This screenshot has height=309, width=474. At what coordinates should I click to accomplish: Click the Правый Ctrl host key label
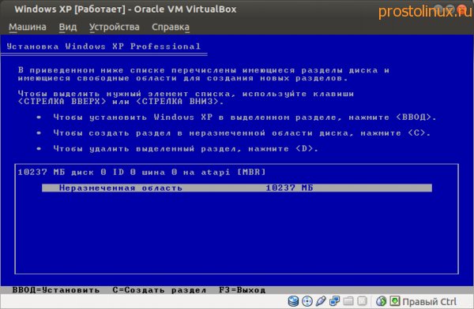[429, 301]
